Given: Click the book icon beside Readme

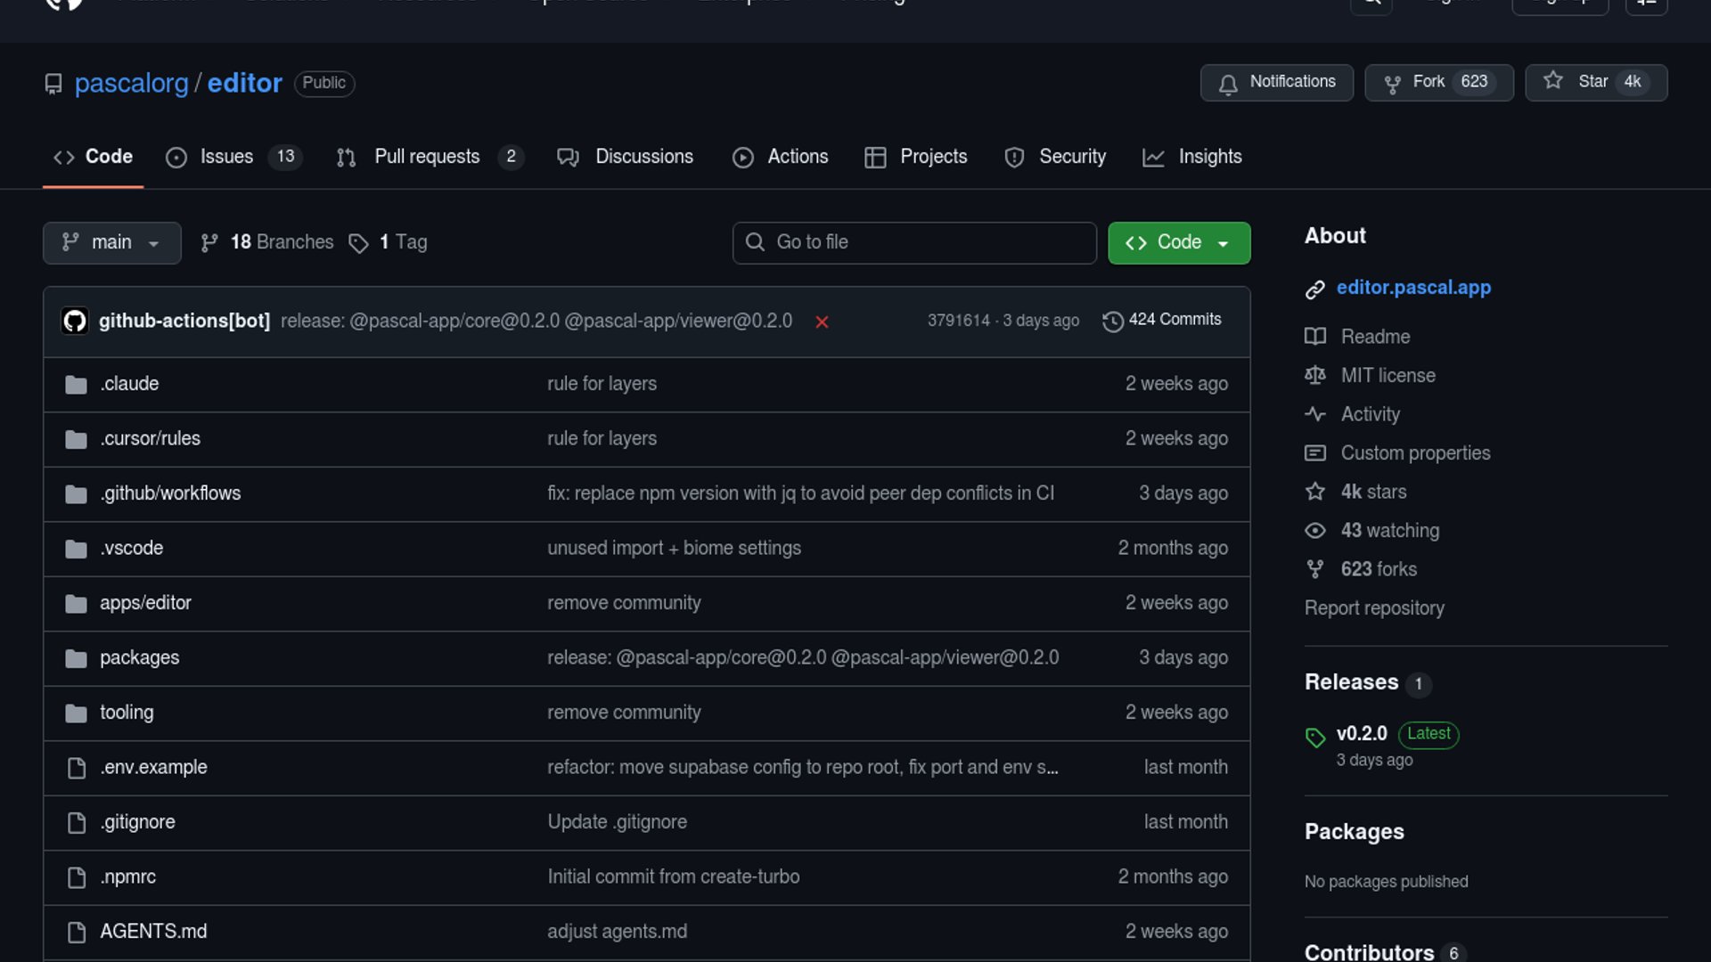Looking at the screenshot, I should pyautogui.click(x=1315, y=337).
